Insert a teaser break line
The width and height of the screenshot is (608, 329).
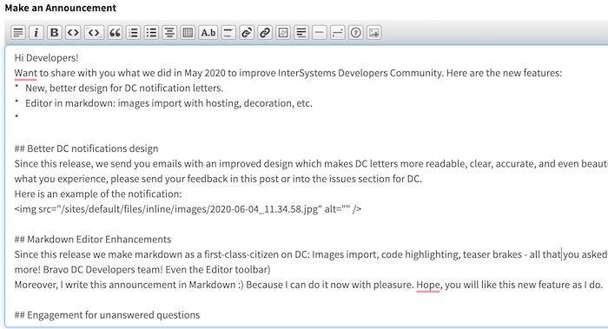337,32
